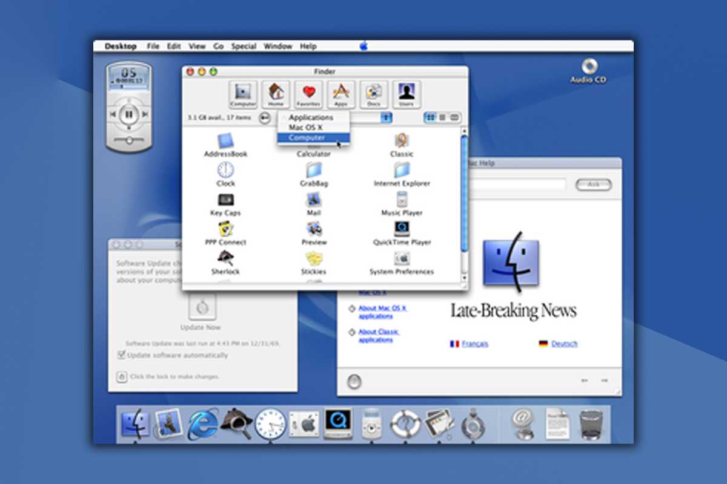This screenshot has height=484, width=727.
Task: Choose Computer in the open path menu
Action: point(308,137)
